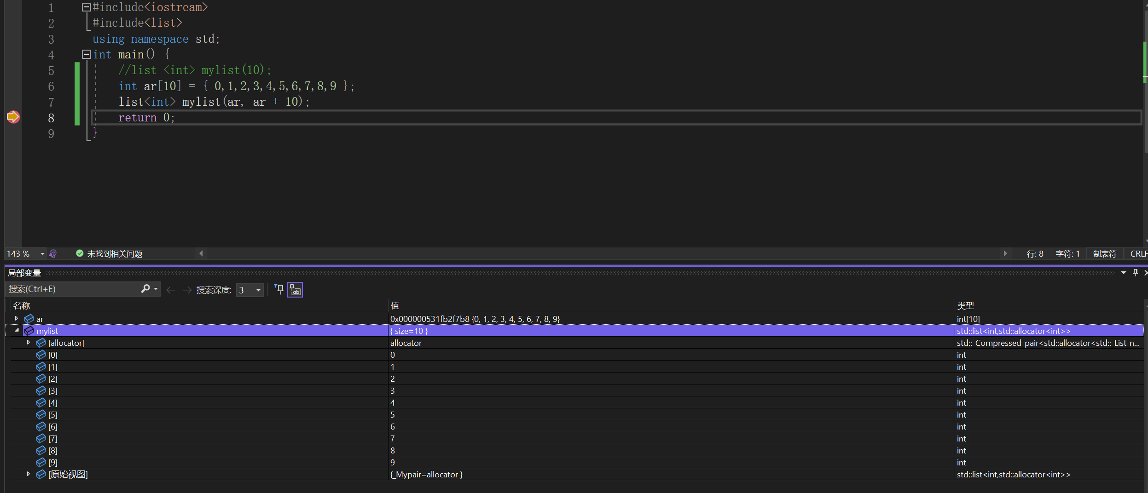Click the raw view cube icon
The height and width of the screenshot is (493, 1148).
(x=41, y=474)
